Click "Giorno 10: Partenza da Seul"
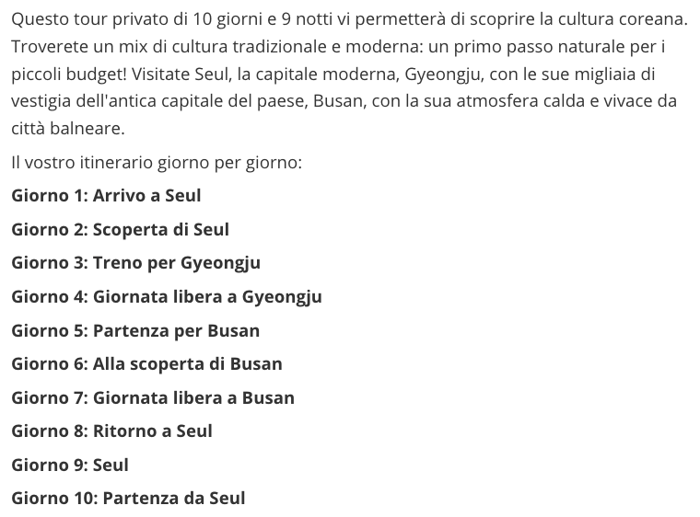 click(x=128, y=499)
